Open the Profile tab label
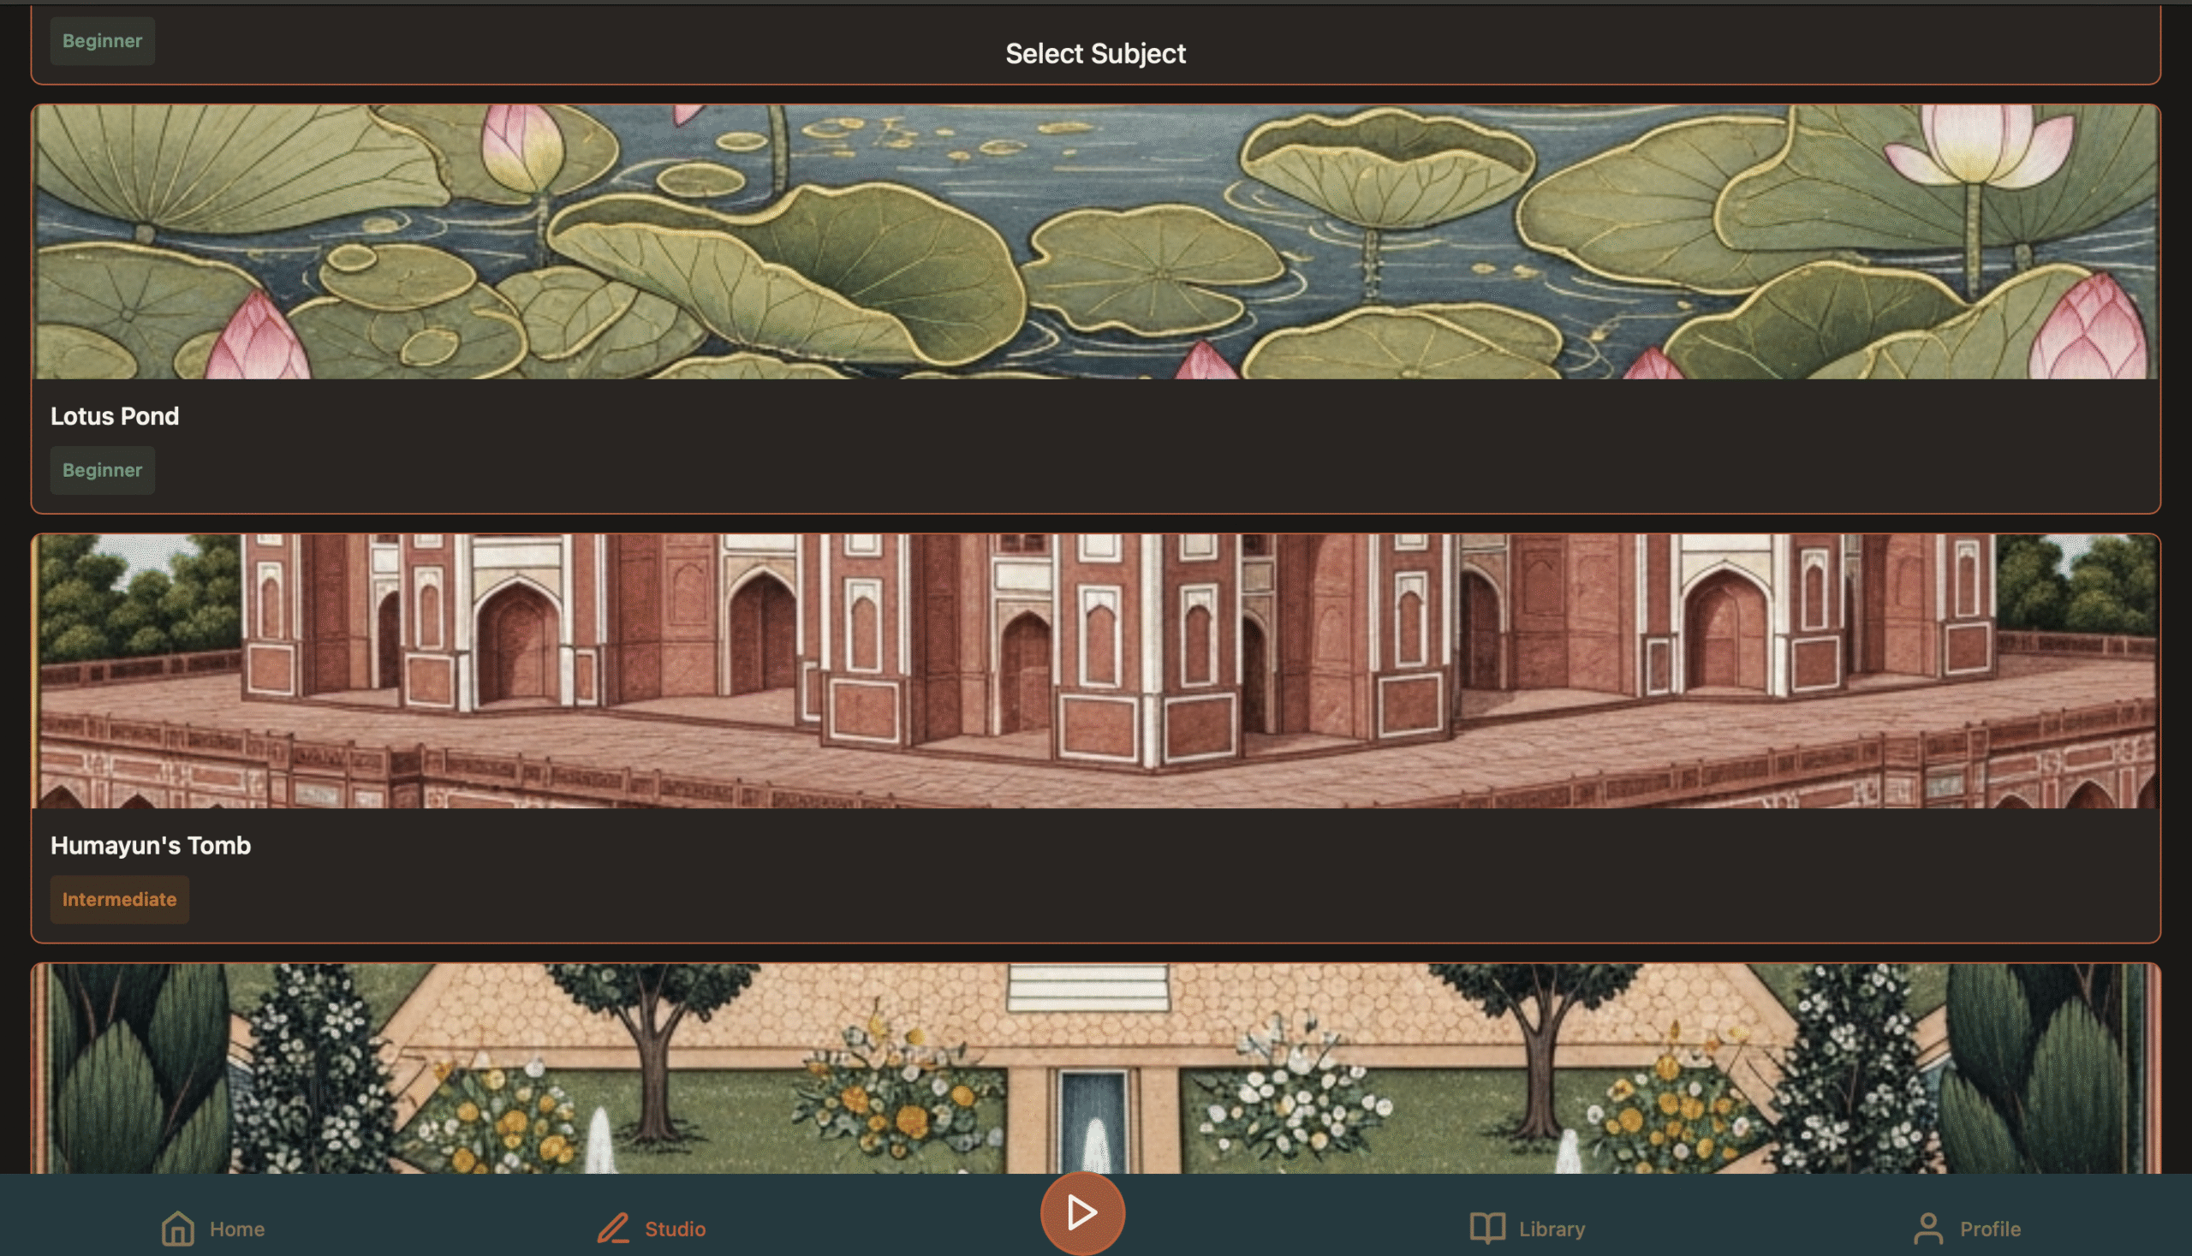2192x1256 pixels. (x=1990, y=1229)
